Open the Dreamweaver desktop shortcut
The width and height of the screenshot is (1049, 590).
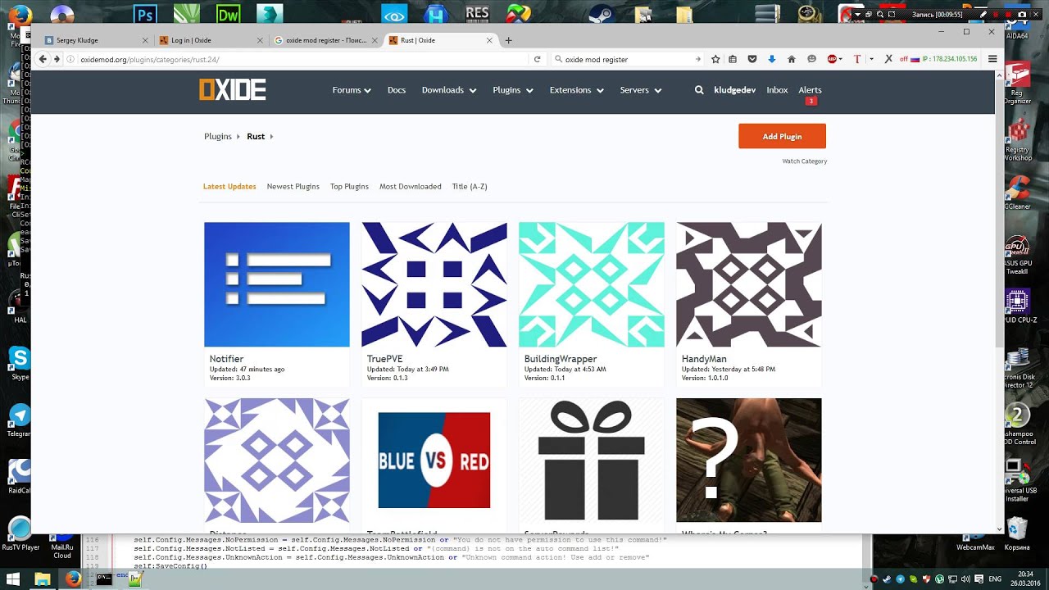[x=227, y=14]
